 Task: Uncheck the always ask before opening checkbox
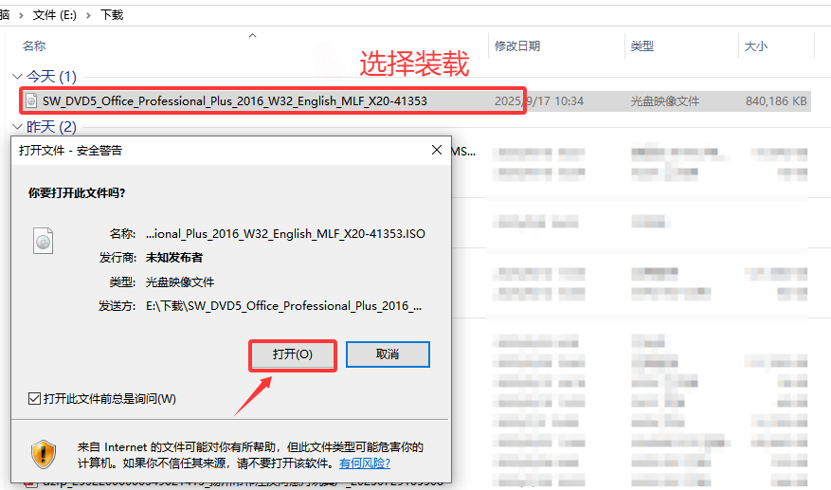click(34, 398)
